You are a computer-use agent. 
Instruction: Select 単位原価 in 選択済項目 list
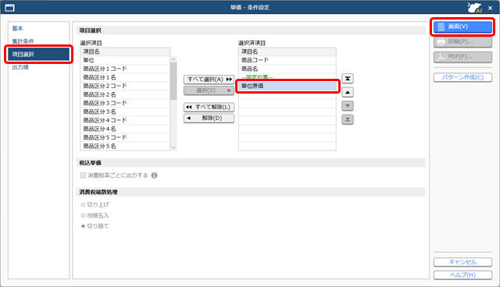[287, 86]
